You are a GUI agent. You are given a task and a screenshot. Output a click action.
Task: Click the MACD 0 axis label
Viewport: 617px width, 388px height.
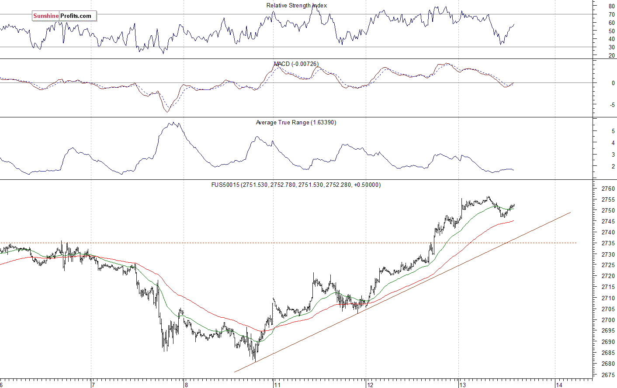click(x=613, y=83)
